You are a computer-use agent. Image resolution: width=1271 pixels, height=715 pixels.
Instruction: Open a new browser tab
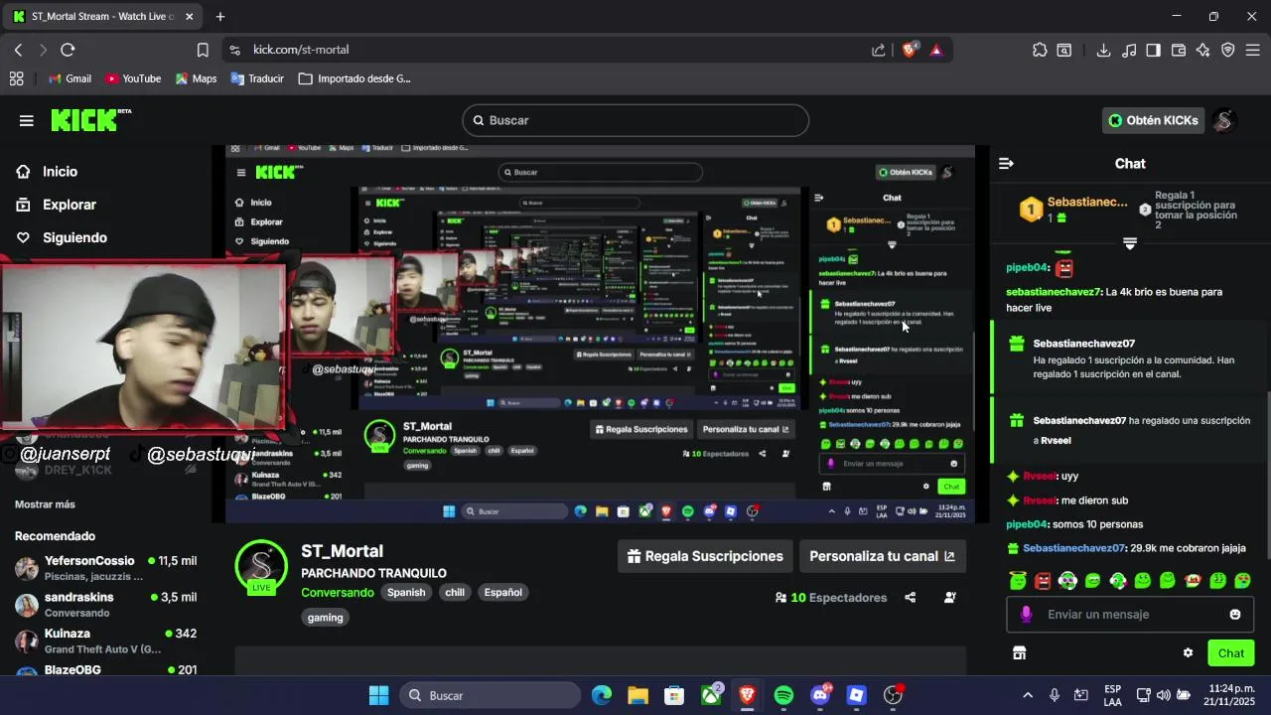[x=220, y=17]
